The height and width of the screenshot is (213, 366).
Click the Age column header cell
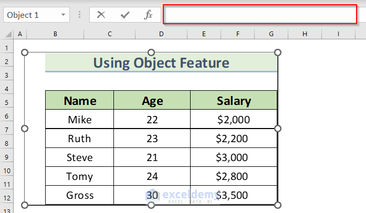tap(152, 100)
